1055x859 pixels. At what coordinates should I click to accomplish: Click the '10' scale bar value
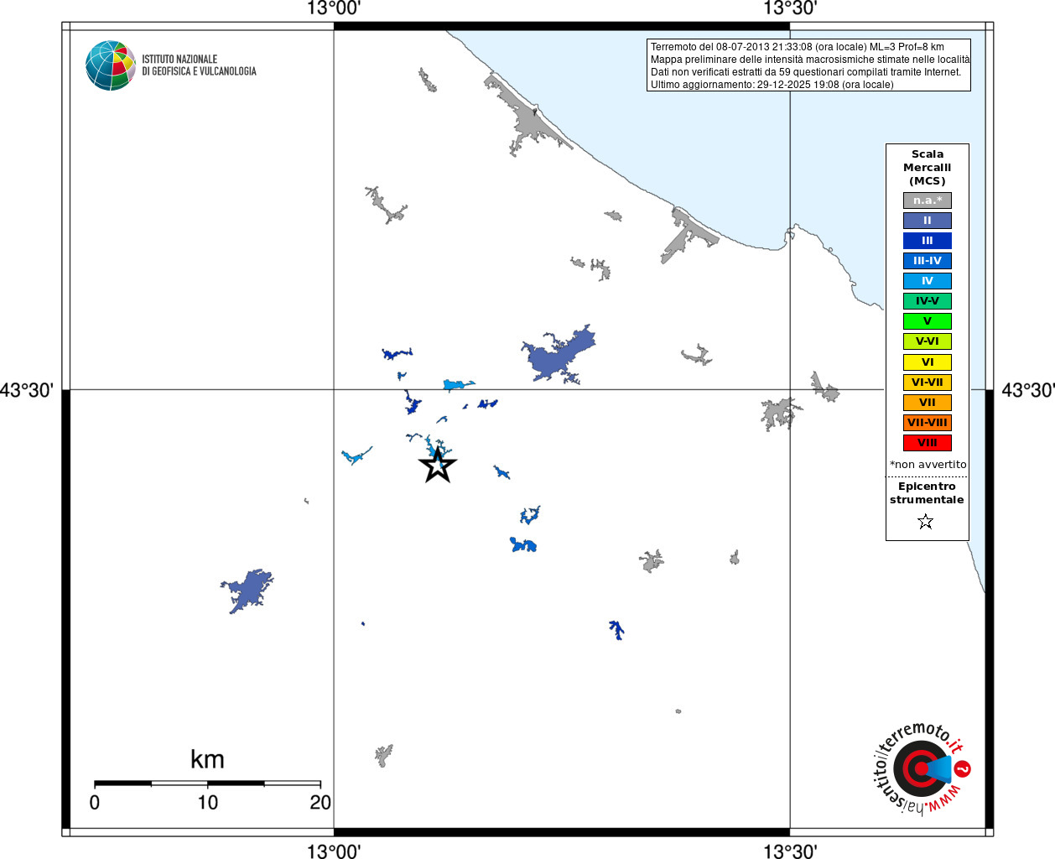click(x=208, y=803)
